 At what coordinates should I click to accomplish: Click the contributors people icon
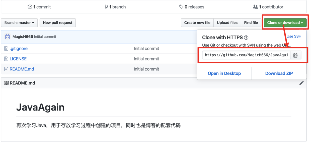pyautogui.click(x=255, y=7)
